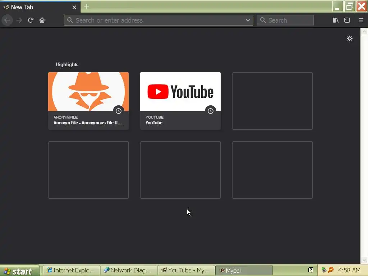Click the orange magnifier tray icon
Viewport: 368px width, 276px height.
click(331, 270)
